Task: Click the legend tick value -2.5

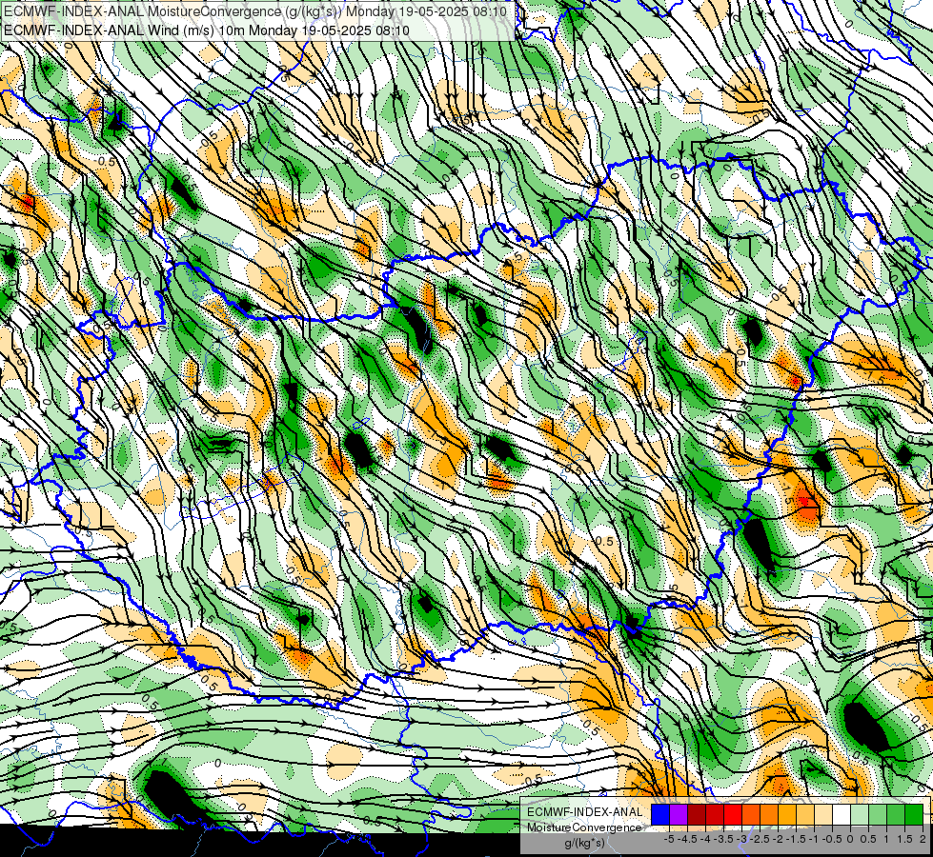Action: point(760,839)
